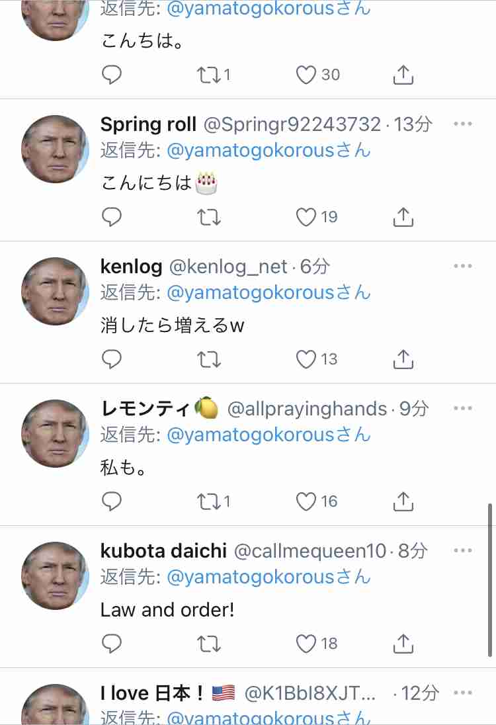The height and width of the screenshot is (725, 496).
Task: Reply to kubota daichi's Law and order tweet
Action: click(x=111, y=643)
